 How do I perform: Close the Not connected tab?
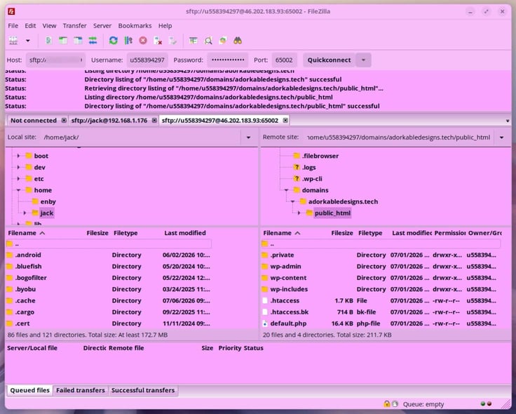coord(64,121)
